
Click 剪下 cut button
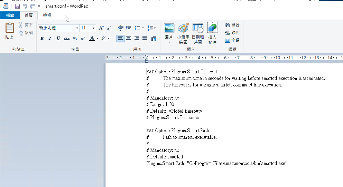[26, 25]
